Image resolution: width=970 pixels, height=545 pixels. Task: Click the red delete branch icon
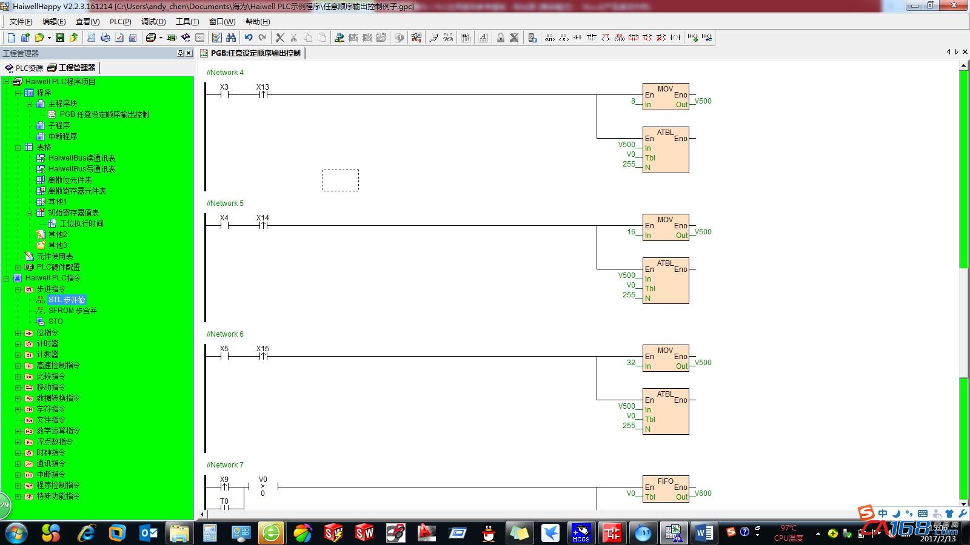(661, 38)
